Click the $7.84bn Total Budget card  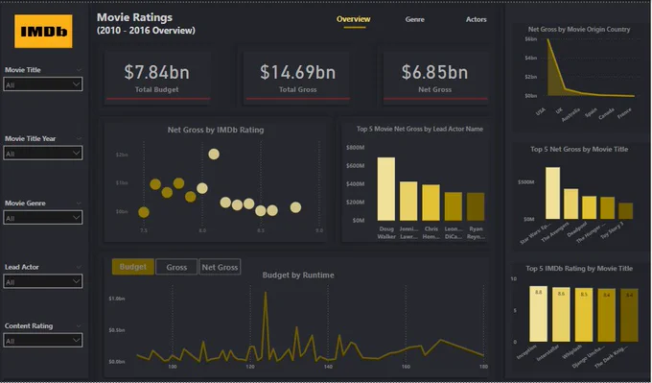[x=156, y=78]
